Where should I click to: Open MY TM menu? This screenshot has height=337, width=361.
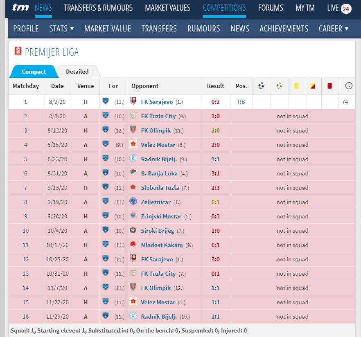(x=305, y=8)
